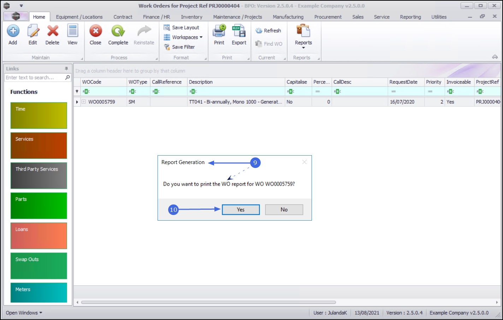The height and width of the screenshot is (320, 503).
Task: Open the Time function tile
Action: [x=39, y=116]
